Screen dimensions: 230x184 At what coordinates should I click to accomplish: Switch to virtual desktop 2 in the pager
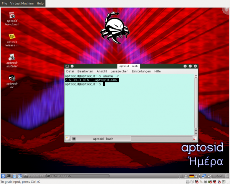[31, 176]
